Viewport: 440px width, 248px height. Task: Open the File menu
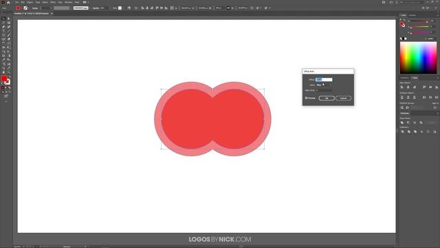16,2
